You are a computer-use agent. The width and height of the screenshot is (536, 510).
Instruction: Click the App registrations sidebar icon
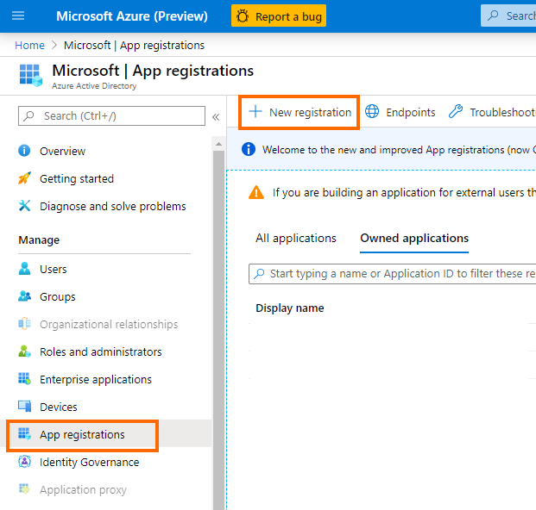(24, 434)
